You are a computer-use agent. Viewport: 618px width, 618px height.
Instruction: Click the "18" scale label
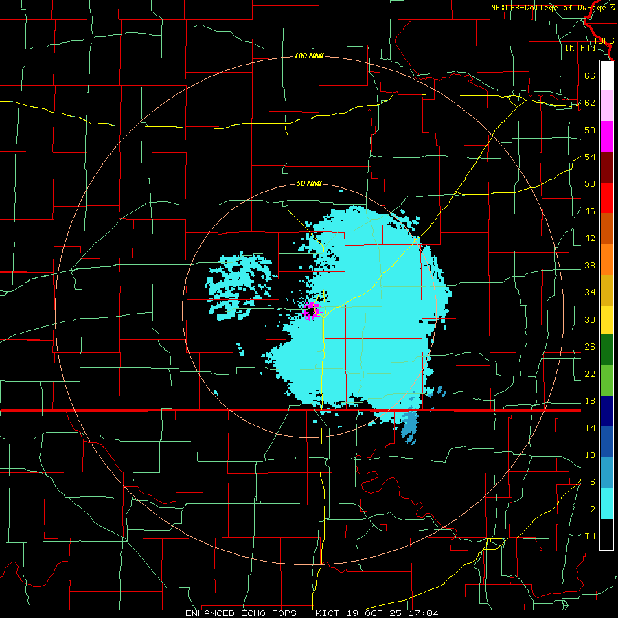tap(590, 401)
